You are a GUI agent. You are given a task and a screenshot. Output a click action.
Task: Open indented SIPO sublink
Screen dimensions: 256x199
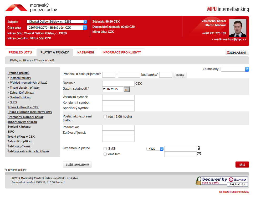[x=13, y=102]
